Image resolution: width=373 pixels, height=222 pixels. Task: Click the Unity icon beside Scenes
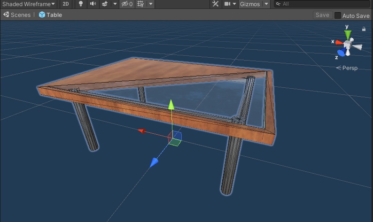pos(6,15)
